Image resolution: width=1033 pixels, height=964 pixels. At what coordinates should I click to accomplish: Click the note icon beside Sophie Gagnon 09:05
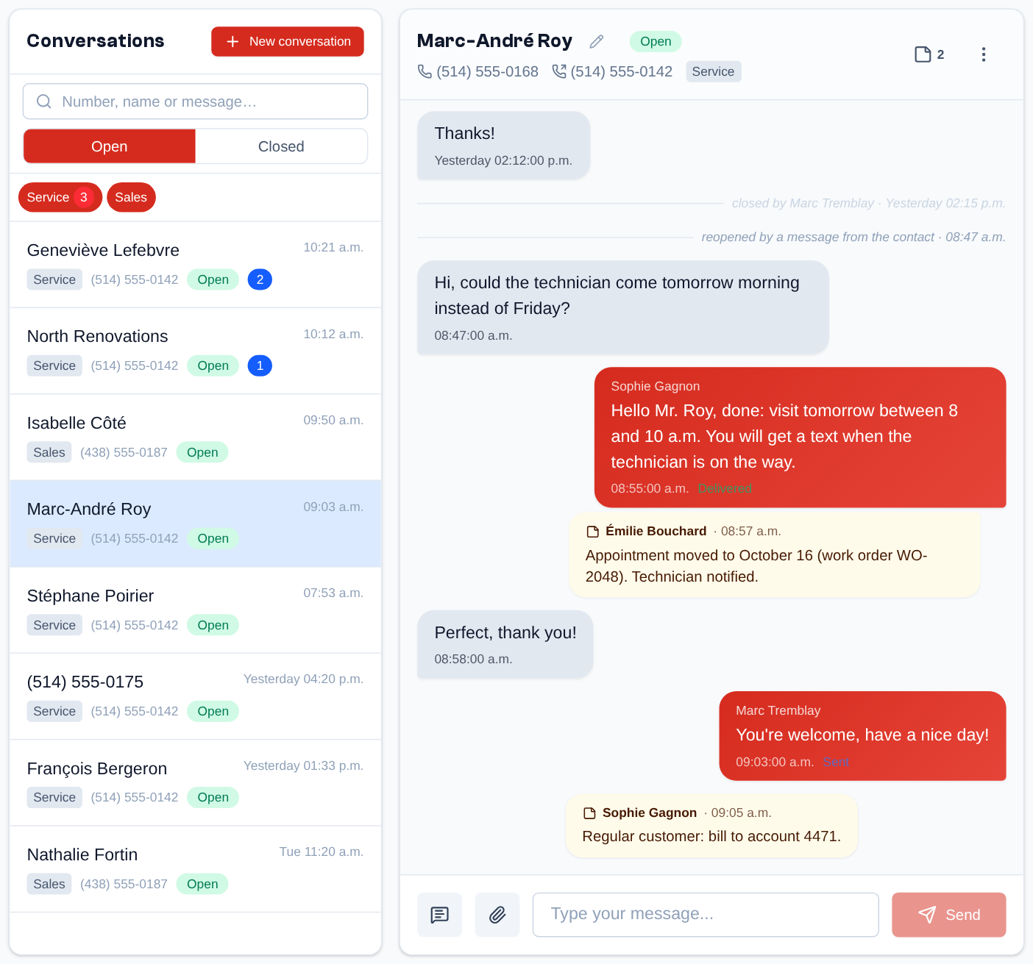pos(589,813)
